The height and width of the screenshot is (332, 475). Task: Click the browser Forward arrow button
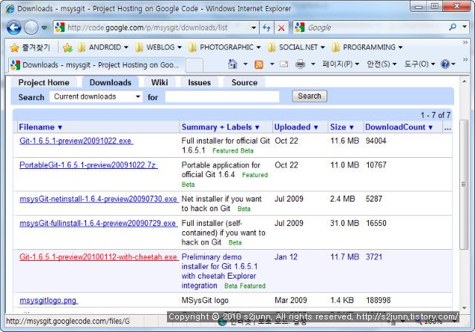click(31, 28)
